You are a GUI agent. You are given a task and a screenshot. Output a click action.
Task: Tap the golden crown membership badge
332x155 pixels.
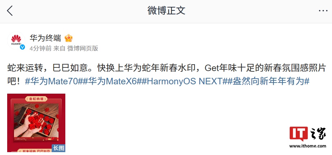tap(69, 38)
